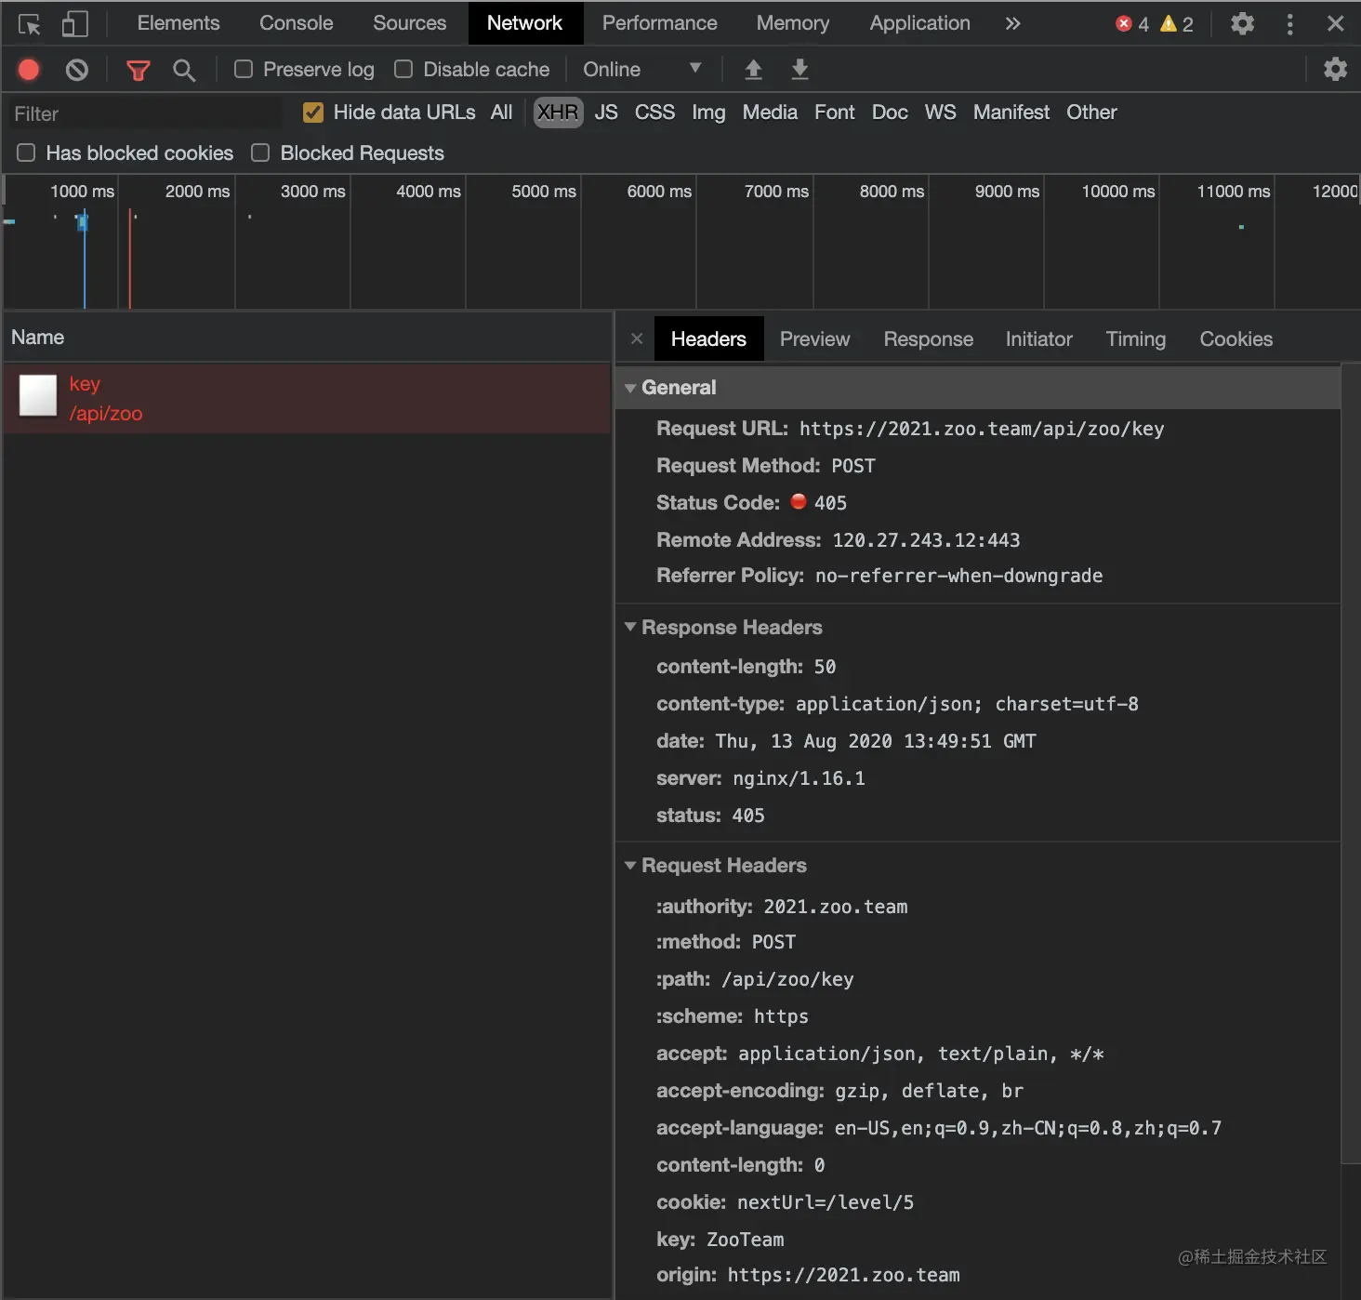The height and width of the screenshot is (1300, 1361).
Task: Open network settings gear
Action: coord(1335,69)
